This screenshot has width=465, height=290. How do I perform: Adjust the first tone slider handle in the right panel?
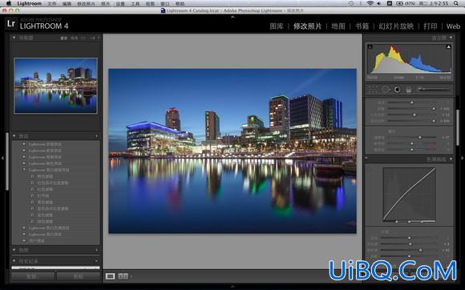point(412,103)
